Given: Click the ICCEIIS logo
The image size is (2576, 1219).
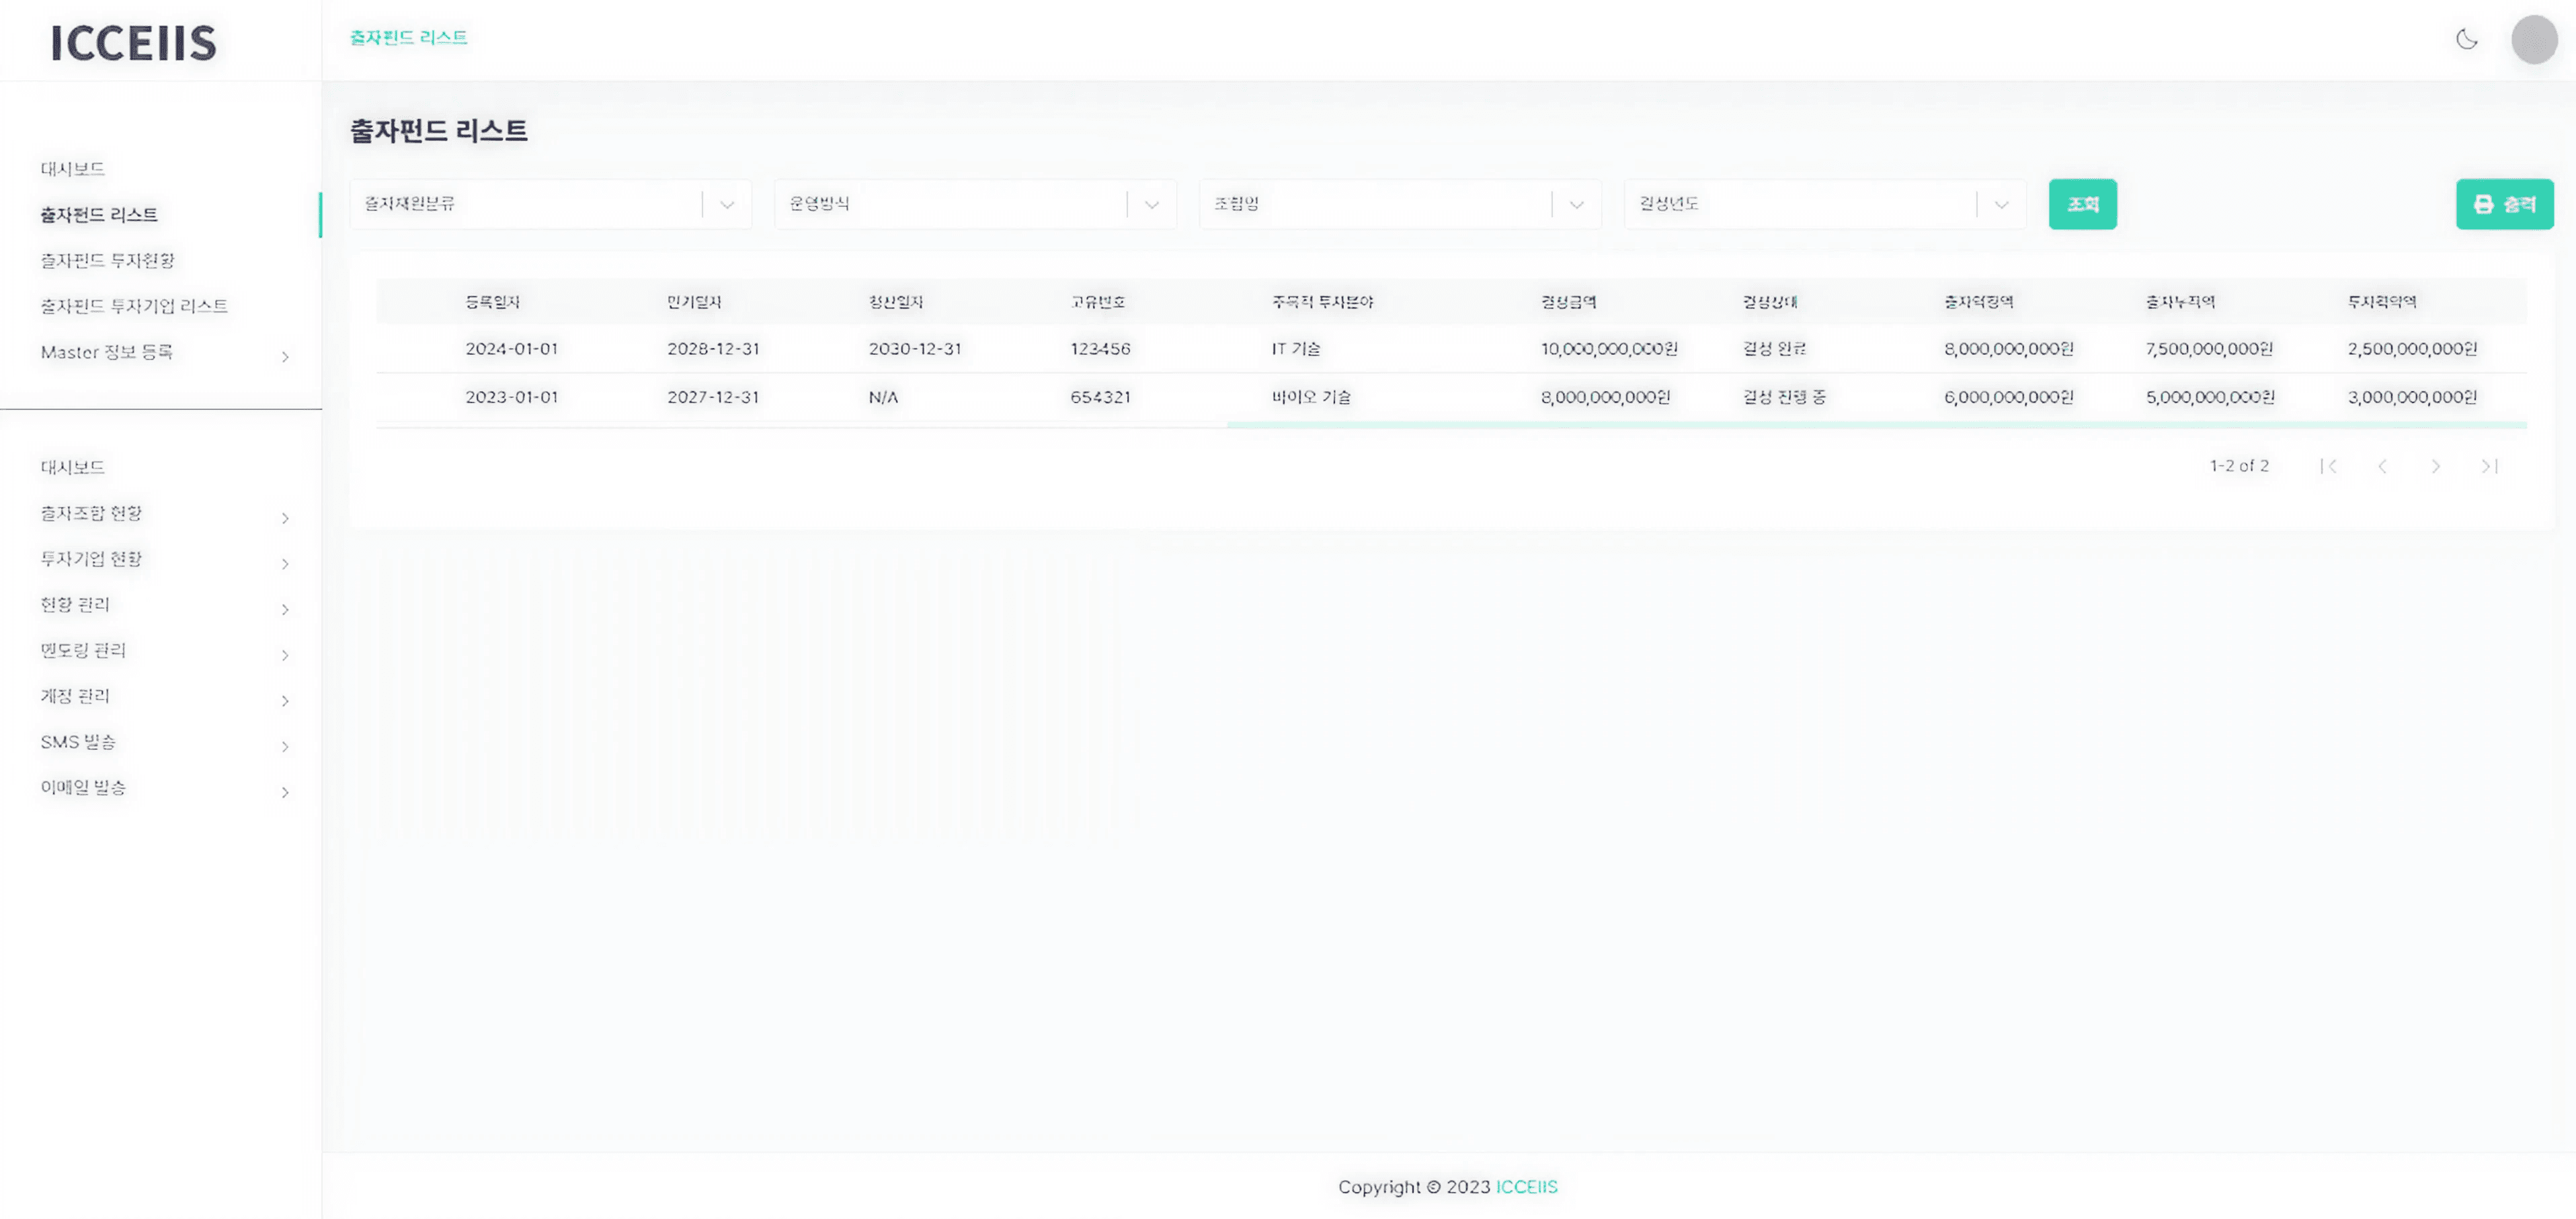Looking at the screenshot, I should point(134,43).
